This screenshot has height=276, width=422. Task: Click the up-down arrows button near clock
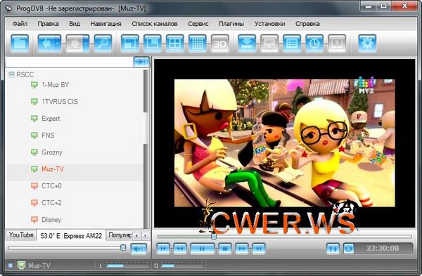(x=333, y=249)
